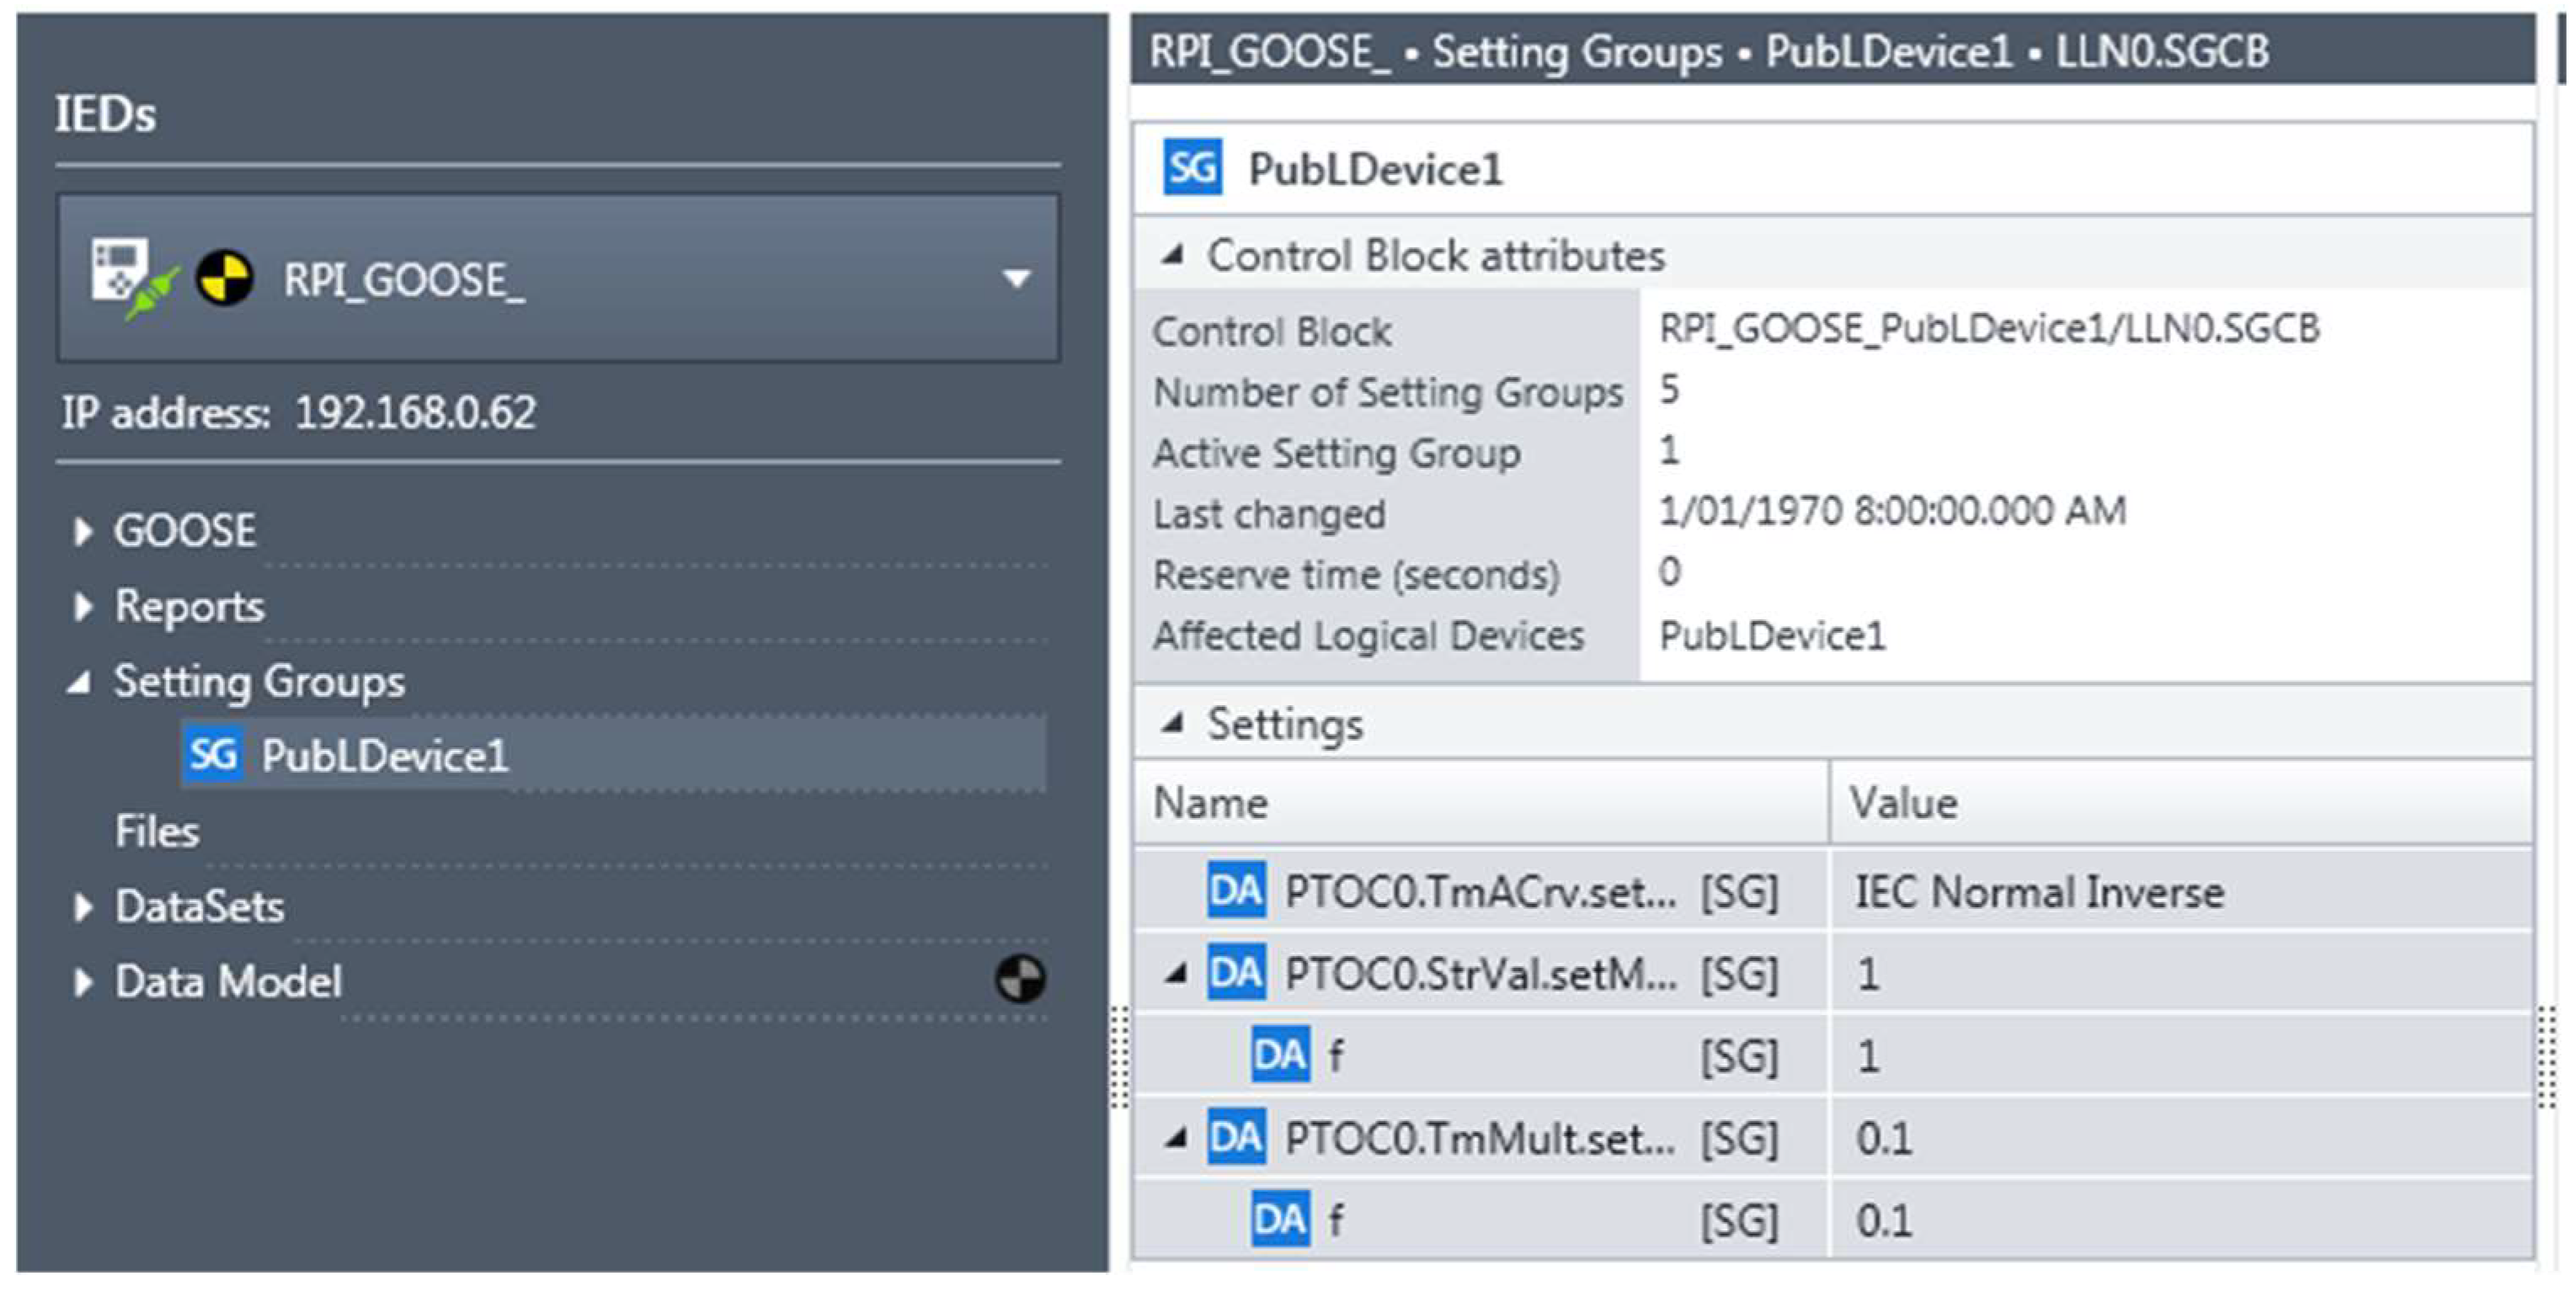Expand the Reports tree node
Image resolution: width=2576 pixels, height=1291 pixels.
click(83, 606)
